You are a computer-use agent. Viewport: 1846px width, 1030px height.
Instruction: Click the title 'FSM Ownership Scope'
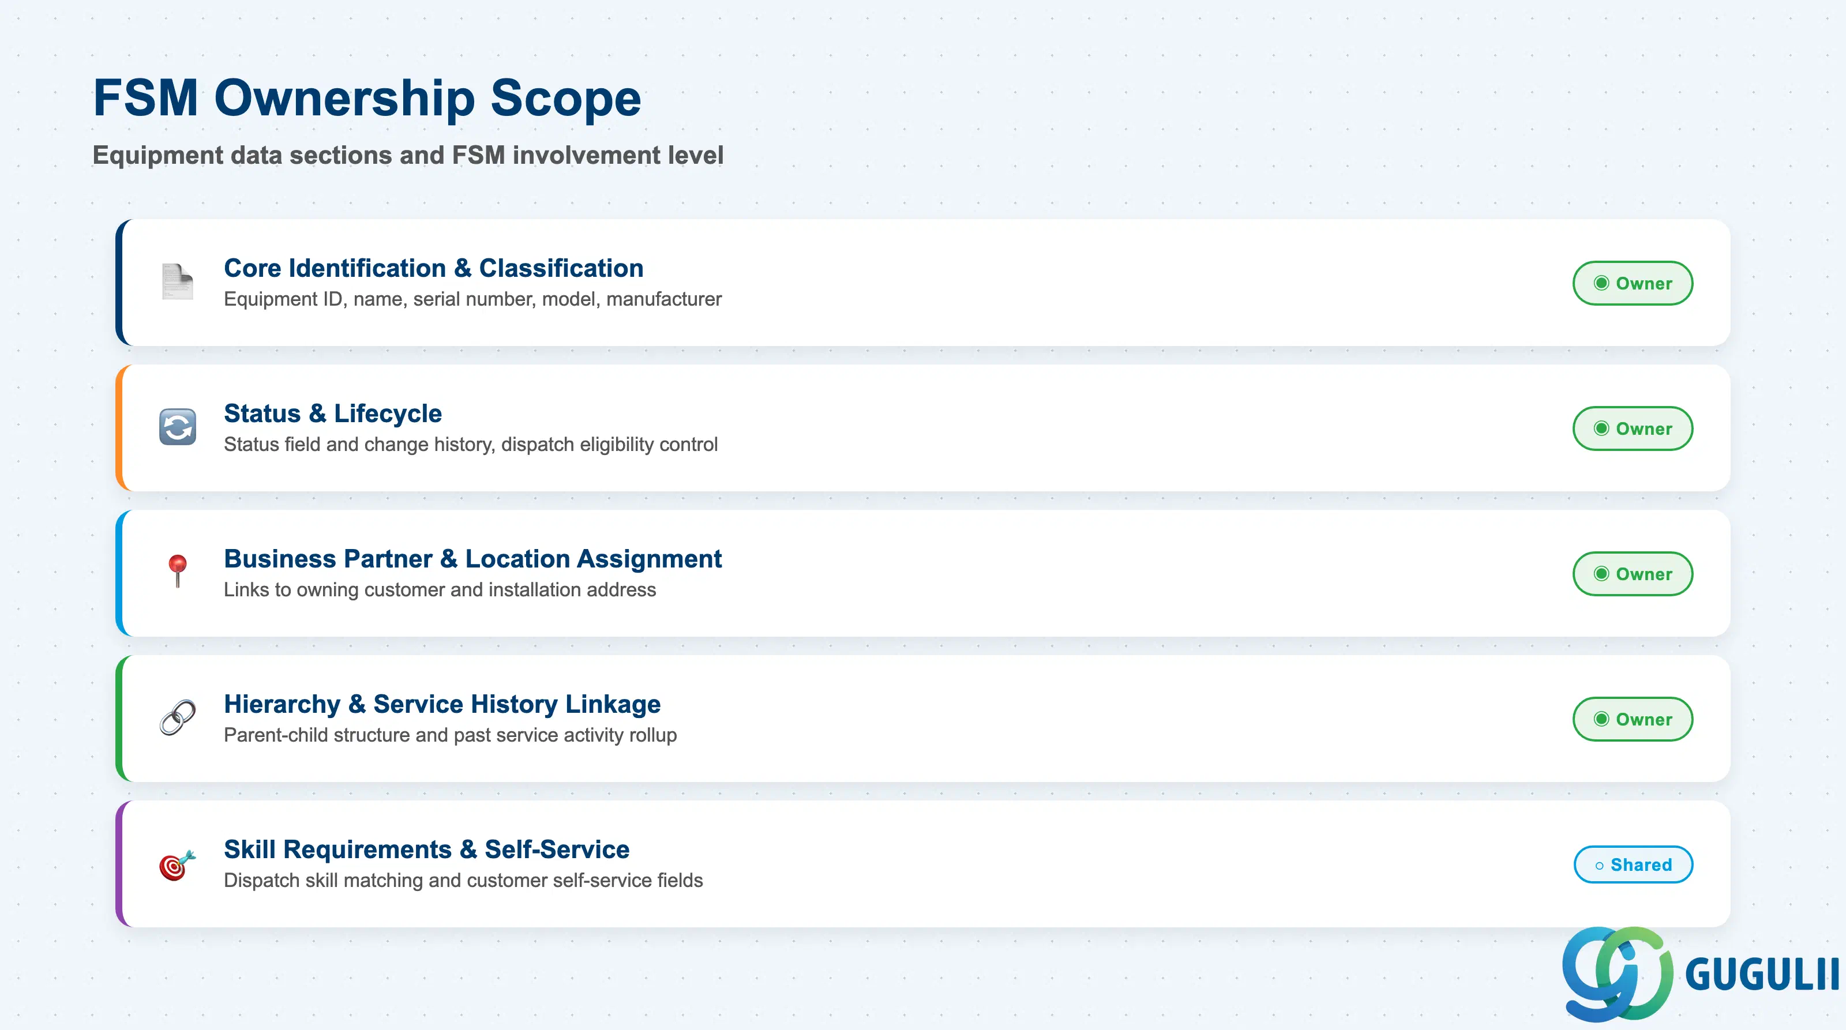click(367, 98)
